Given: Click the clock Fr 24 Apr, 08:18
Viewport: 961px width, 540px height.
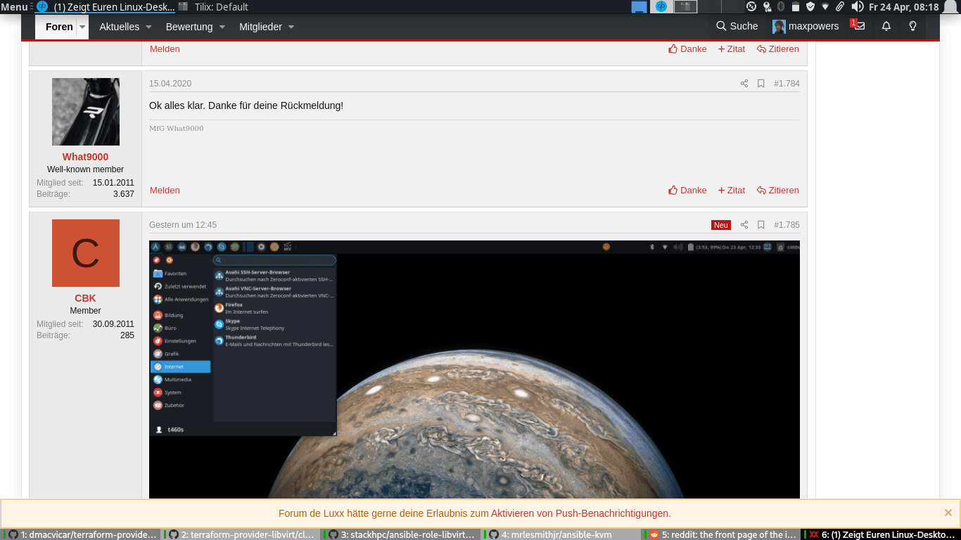Looking at the screenshot, I should 904,7.
